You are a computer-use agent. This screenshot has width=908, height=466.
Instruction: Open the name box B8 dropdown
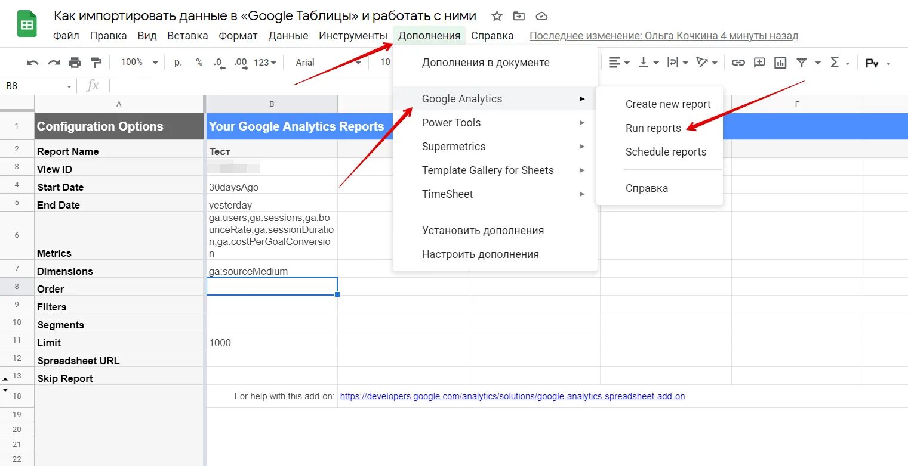coord(69,86)
